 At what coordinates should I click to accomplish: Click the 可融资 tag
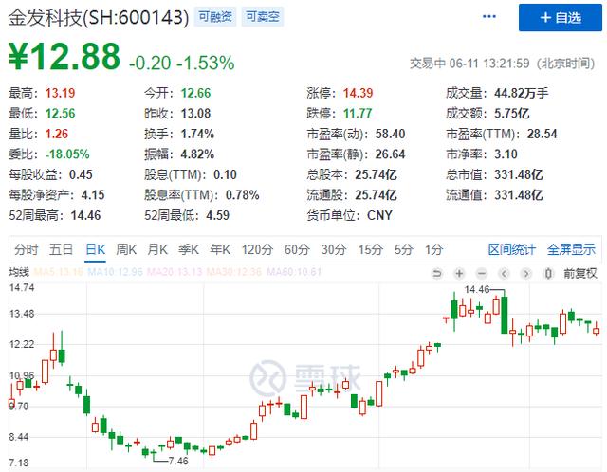215,17
